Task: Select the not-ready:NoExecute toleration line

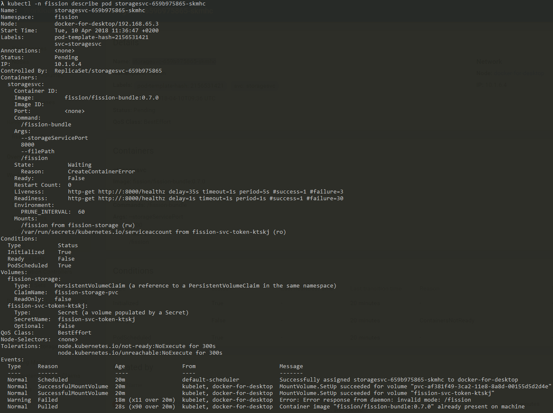Action: pos(137,346)
